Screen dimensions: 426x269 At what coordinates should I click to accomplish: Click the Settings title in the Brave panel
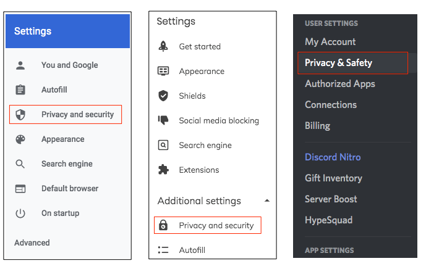[176, 22]
